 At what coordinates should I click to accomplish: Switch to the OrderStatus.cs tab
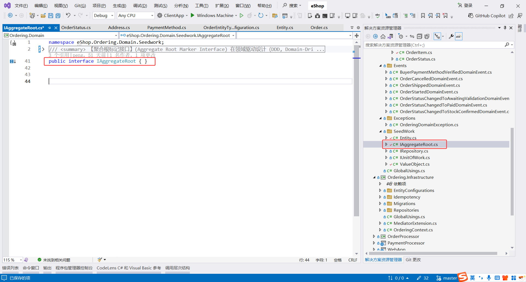[76, 28]
